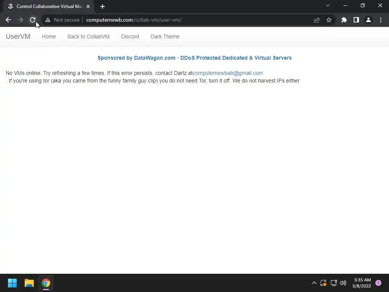The height and width of the screenshot is (292, 389).
Task: Open the Discord nav link
Action: pos(130,36)
